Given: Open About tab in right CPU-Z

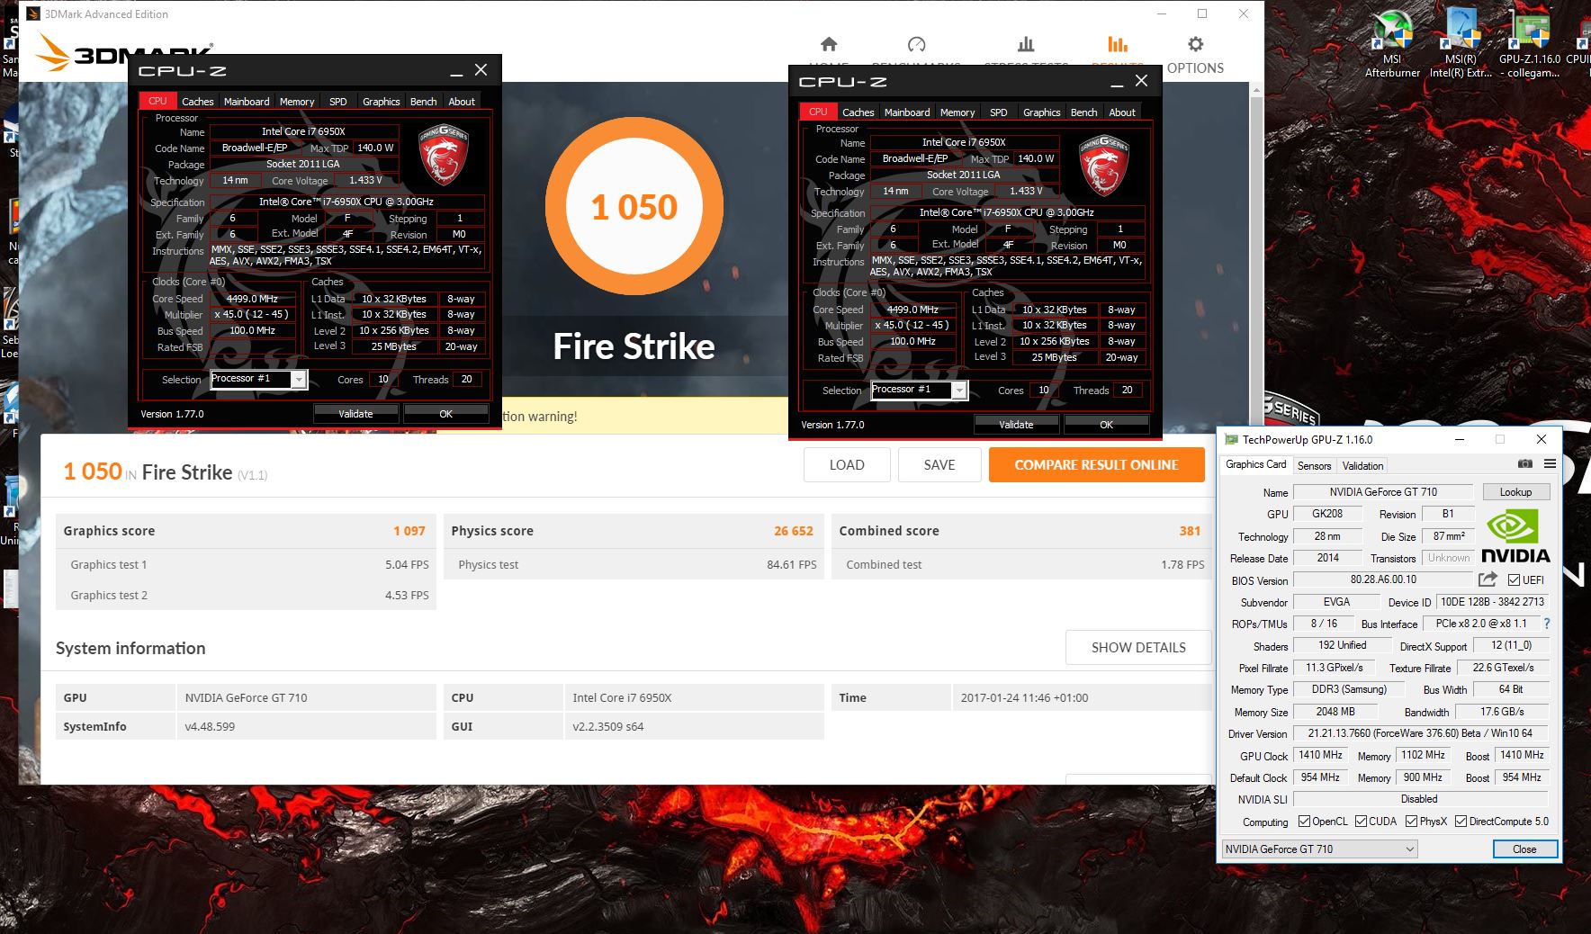Looking at the screenshot, I should 1122,112.
